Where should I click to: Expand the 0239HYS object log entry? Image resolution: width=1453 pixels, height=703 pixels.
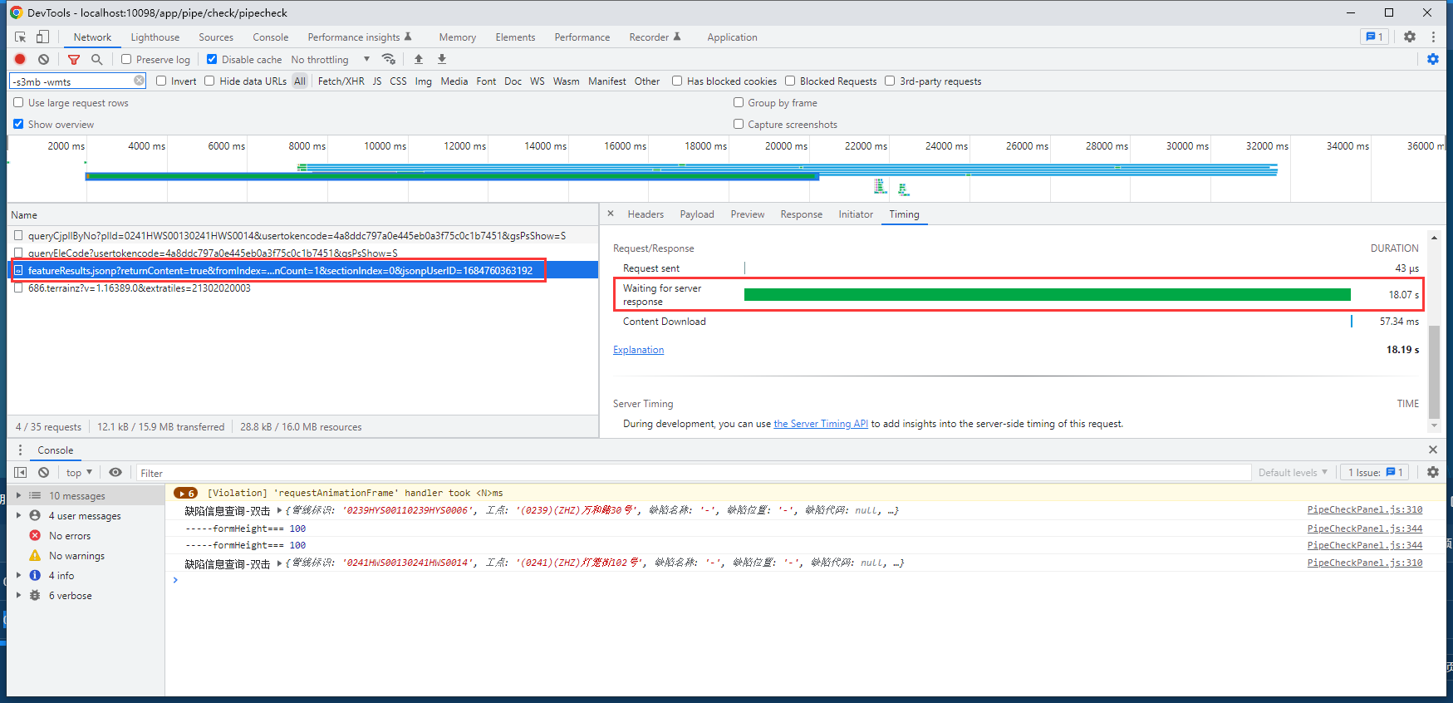[280, 510]
